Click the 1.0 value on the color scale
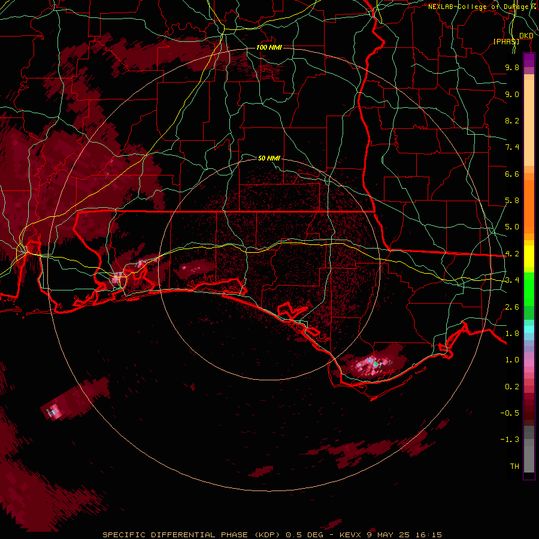This screenshot has height=539, width=539. [512, 360]
